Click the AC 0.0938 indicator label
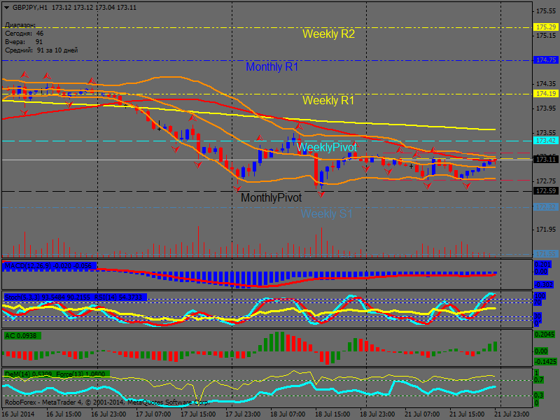This screenshot has width=560, height=420. [22, 336]
